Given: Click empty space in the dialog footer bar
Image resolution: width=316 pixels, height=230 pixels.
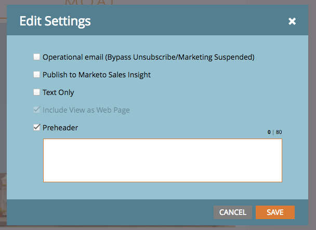Looking at the screenshot, I should click(x=109, y=212).
